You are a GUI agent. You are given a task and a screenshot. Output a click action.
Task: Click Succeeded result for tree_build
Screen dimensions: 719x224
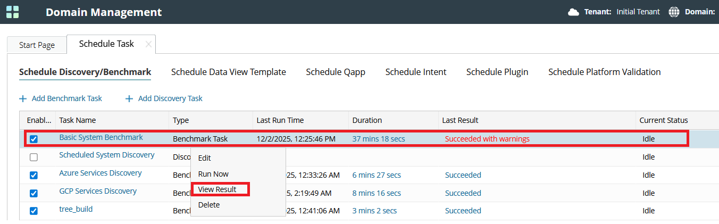(463, 211)
